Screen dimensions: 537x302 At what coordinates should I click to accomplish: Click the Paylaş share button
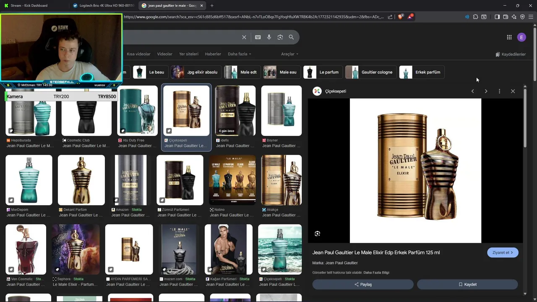tap(363, 284)
